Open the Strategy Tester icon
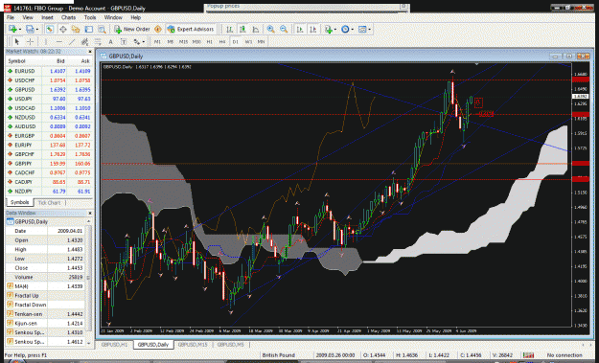 (102, 29)
